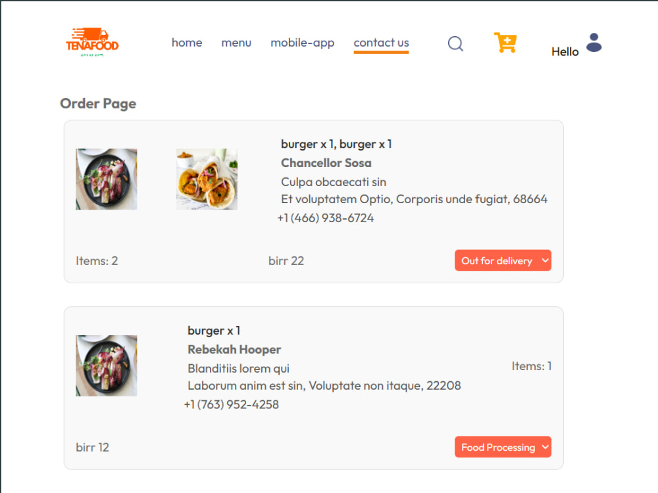Click the 'birr 22' price
Image resolution: width=658 pixels, height=493 pixels.
(x=286, y=261)
